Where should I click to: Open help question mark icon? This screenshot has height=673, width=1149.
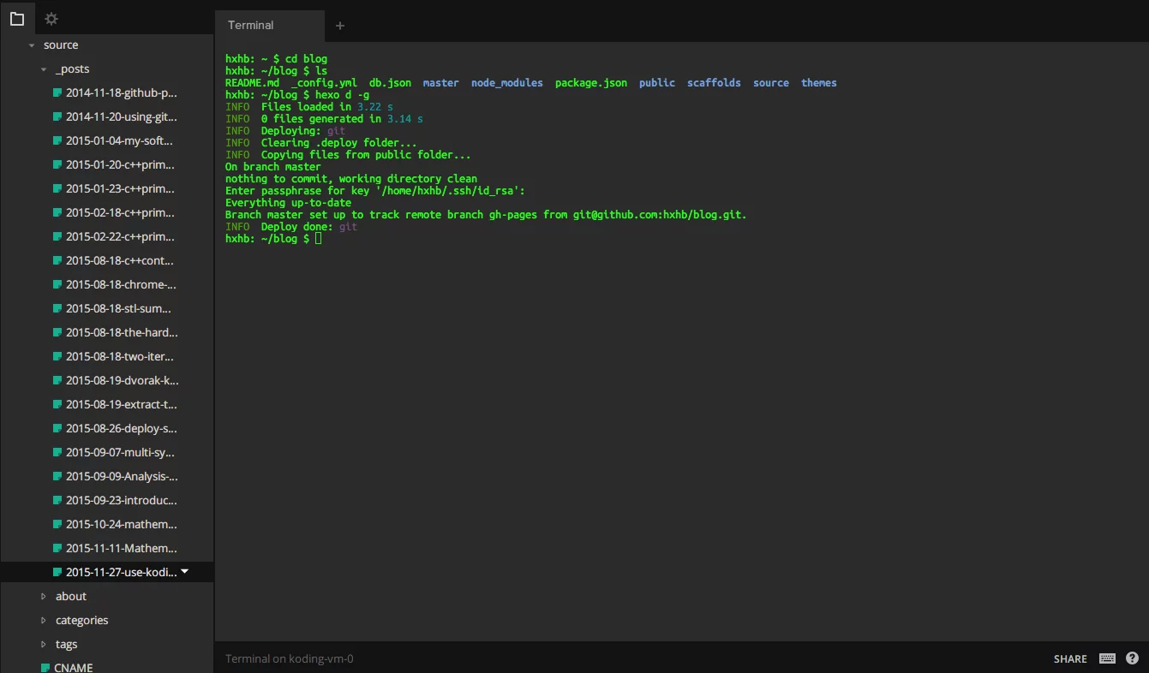click(1132, 658)
